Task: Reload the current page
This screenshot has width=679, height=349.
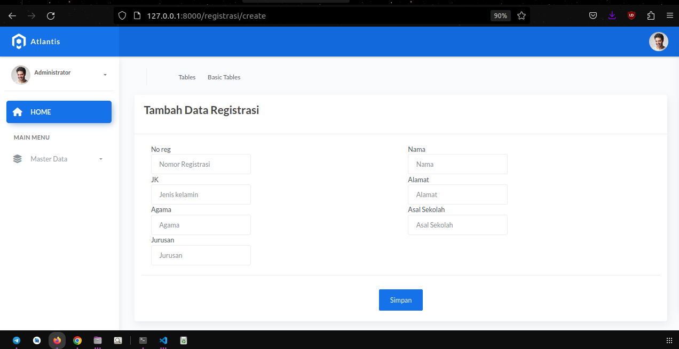Action: [x=51, y=15]
